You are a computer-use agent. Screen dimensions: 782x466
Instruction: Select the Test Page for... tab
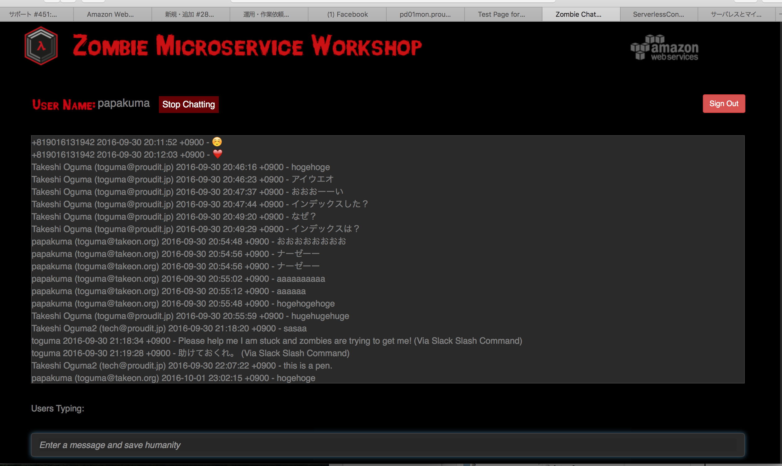pyautogui.click(x=501, y=15)
